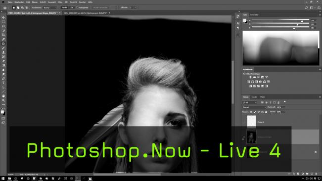Image resolution: width=322 pixels, height=181 pixels.
Task: Toggle visibility of layer Ebene 1
Action: coord(243,122)
